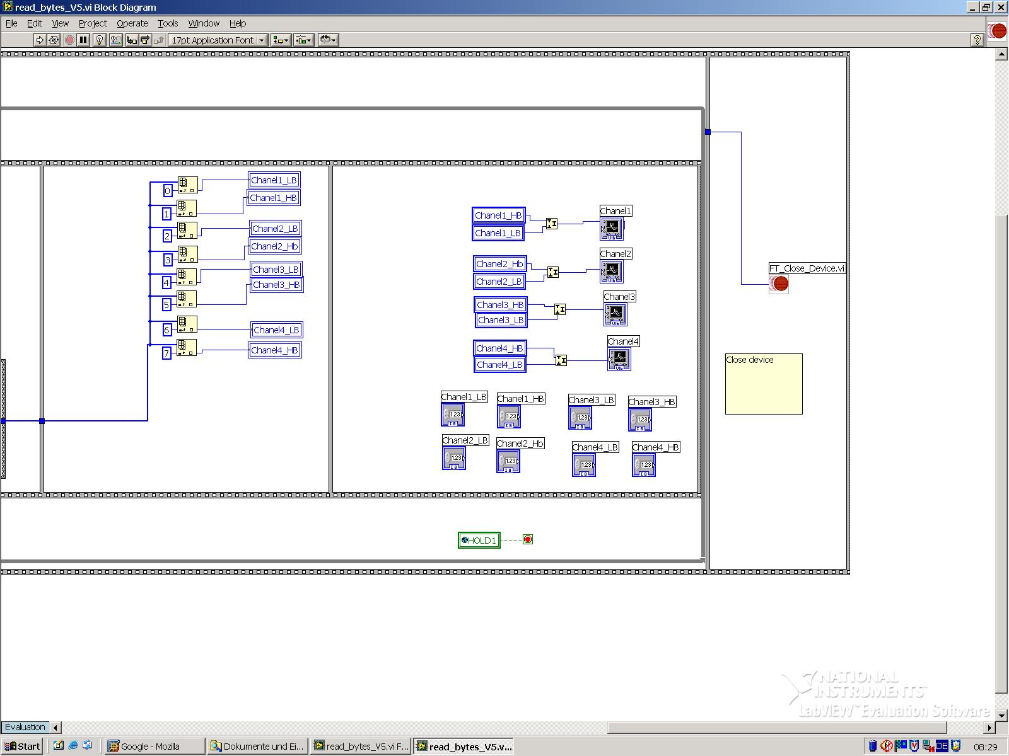Open the Tools menu
The width and height of the screenshot is (1009, 756).
pyautogui.click(x=168, y=23)
